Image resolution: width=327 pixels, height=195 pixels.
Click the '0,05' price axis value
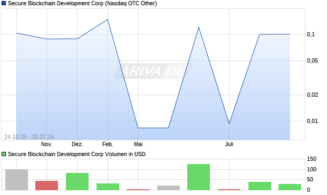(312, 60)
